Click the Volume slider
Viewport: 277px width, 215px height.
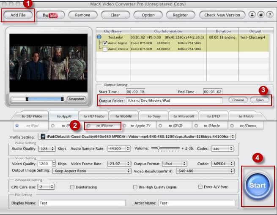[165, 148]
